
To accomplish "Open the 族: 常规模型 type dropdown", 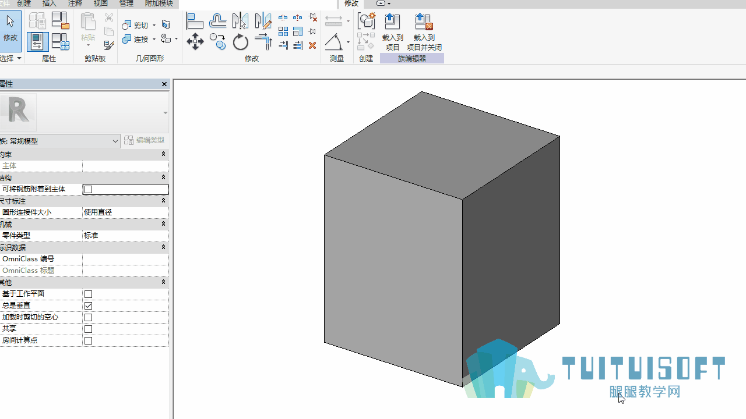I will coord(59,141).
